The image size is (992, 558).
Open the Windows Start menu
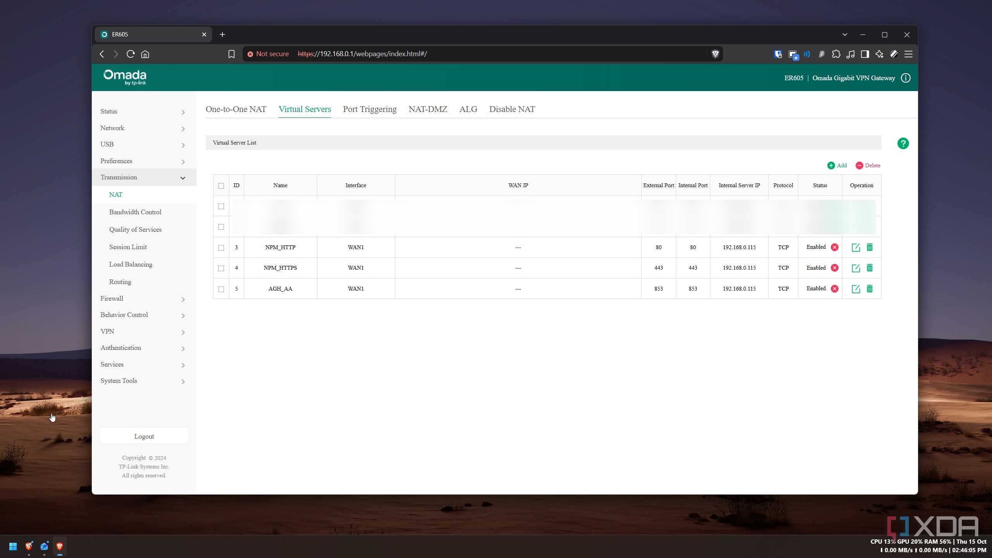click(13, 546)
